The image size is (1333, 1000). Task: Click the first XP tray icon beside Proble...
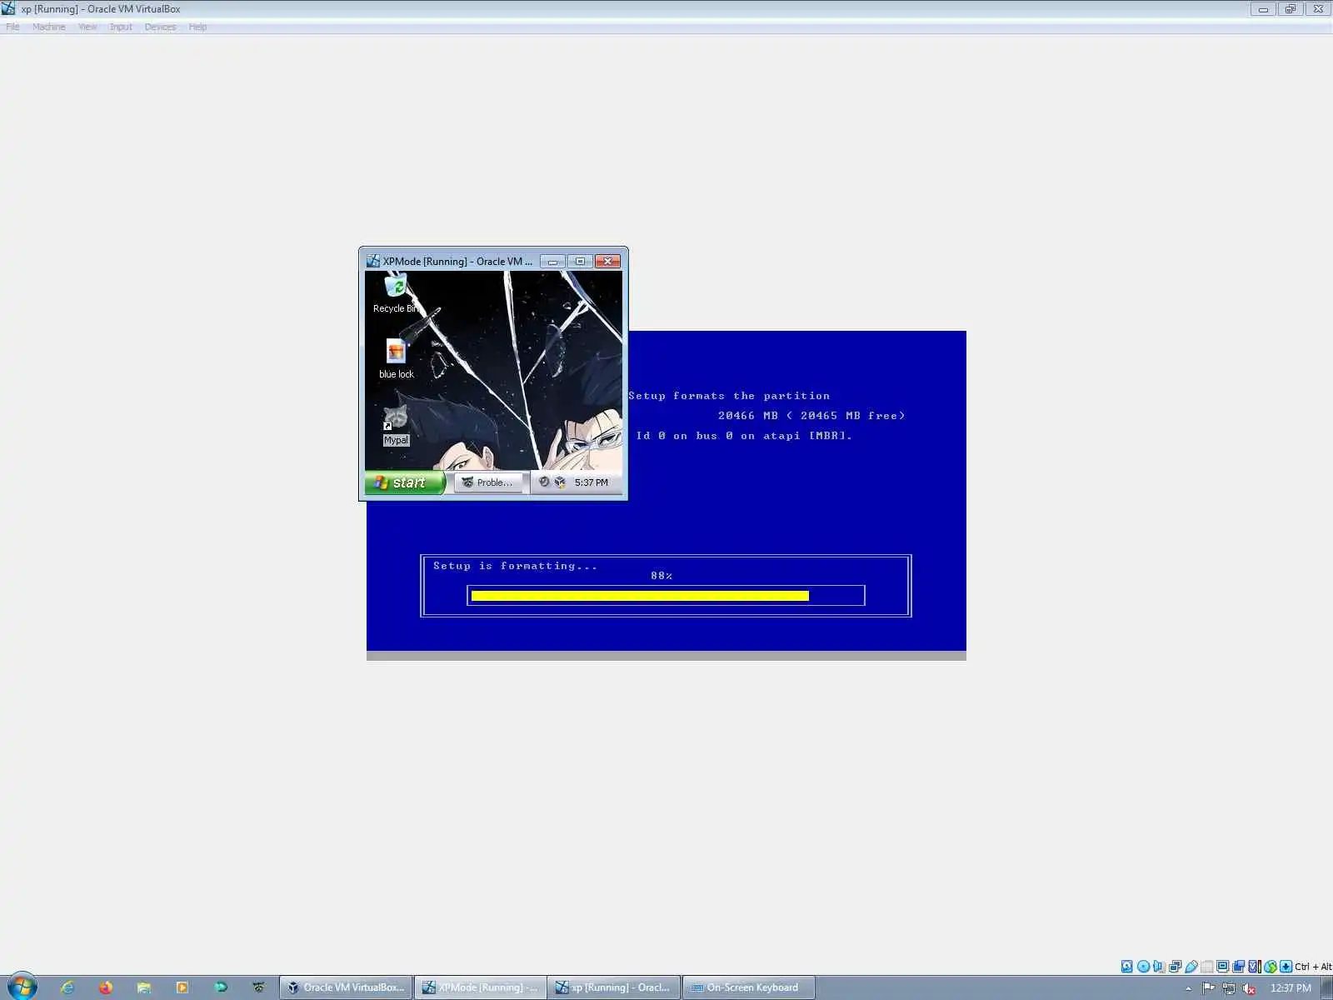coord(544,482)
